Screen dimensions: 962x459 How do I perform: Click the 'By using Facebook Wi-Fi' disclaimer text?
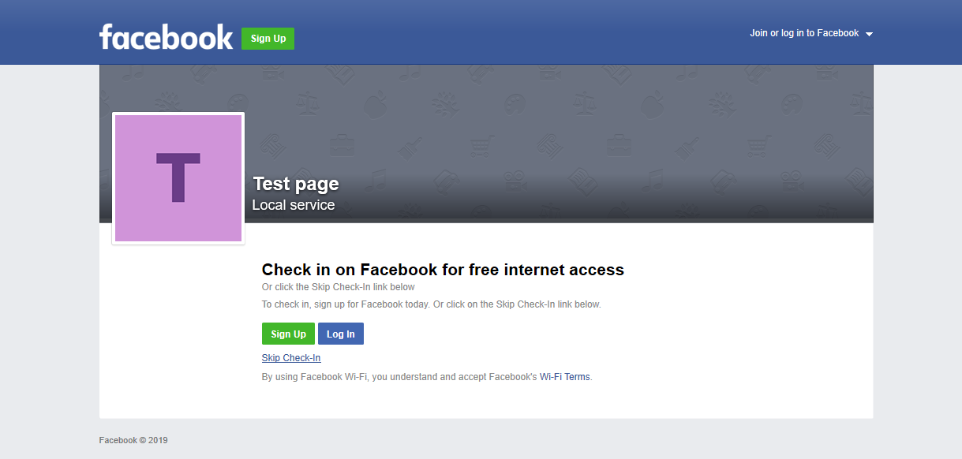pos(399,377)
